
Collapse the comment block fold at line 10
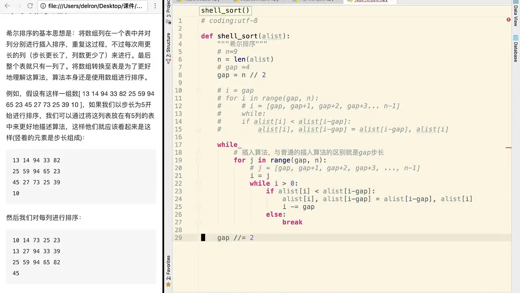coord(199,91)
